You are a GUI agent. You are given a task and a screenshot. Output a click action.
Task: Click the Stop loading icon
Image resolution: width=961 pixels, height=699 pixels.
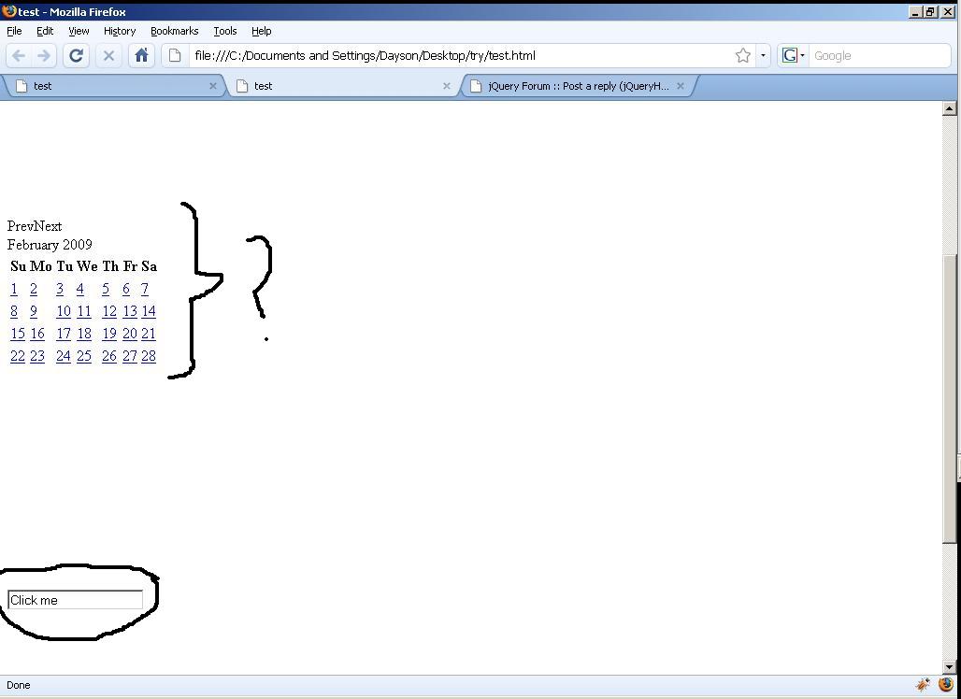(108, 56)
